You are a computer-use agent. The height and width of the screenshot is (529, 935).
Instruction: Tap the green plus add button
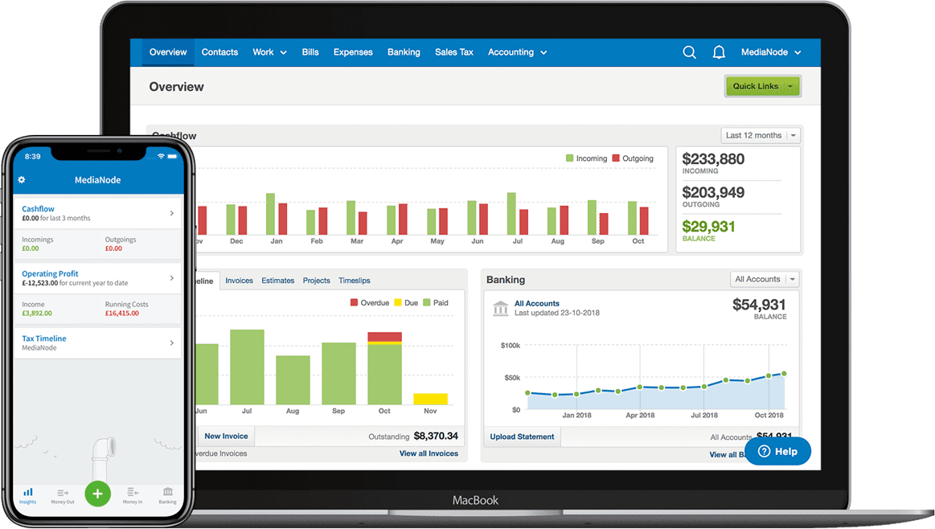(97, 493)
